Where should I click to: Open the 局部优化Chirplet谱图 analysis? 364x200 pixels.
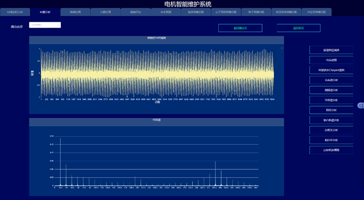[x=331, y=70]
